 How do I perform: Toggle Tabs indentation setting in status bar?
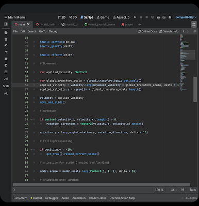[x=193, y=190]
